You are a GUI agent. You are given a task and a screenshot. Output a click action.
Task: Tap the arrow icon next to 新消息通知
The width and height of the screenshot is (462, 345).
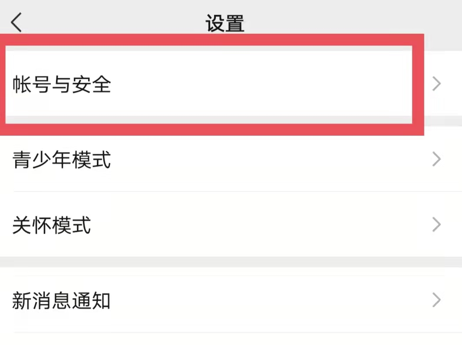437,300
